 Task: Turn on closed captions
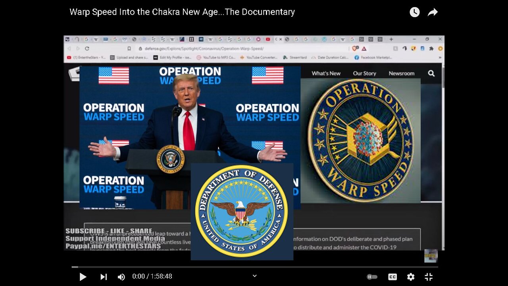click(x=393, y=277)
